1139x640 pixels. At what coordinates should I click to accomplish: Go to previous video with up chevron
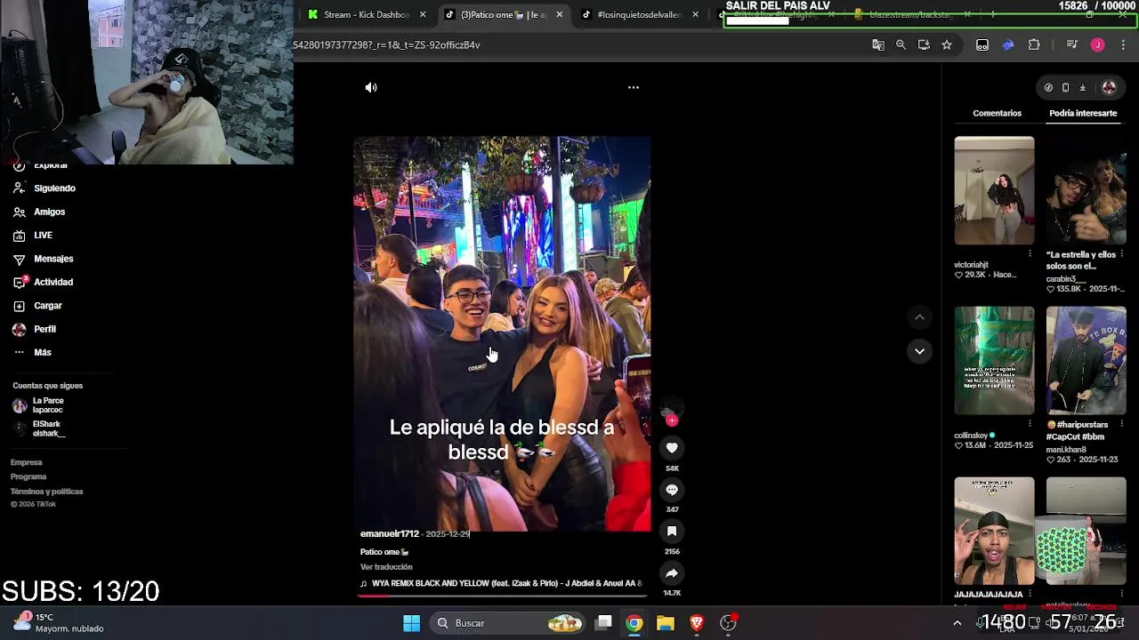coord(919,316)
